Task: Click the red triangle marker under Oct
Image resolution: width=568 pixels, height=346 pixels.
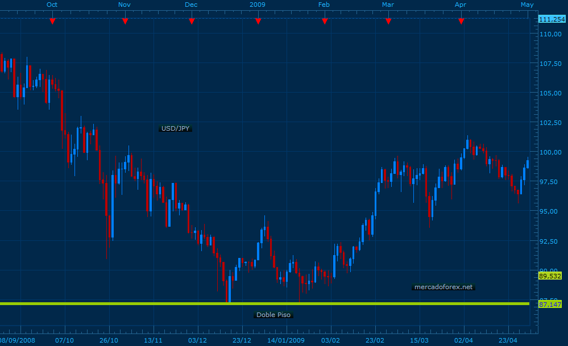Action: [x=52, y=22]
